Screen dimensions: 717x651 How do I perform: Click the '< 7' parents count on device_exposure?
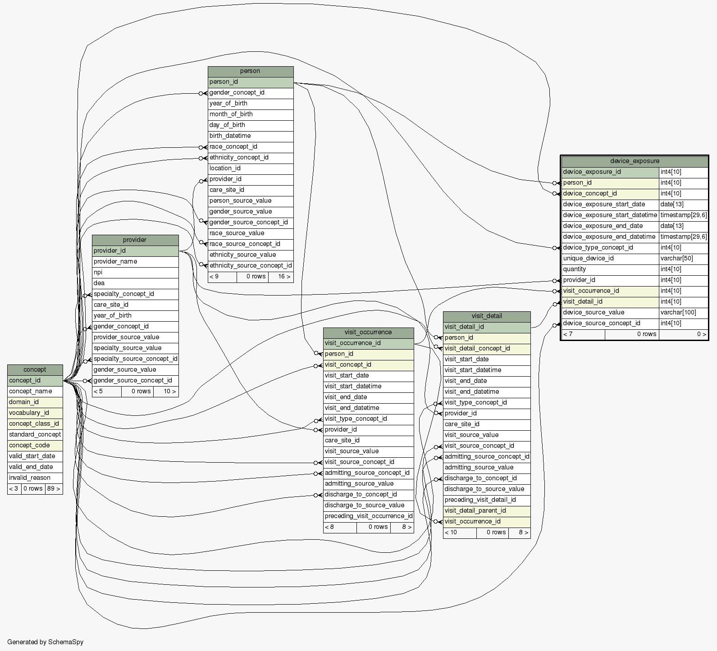(x=568, y=334)
